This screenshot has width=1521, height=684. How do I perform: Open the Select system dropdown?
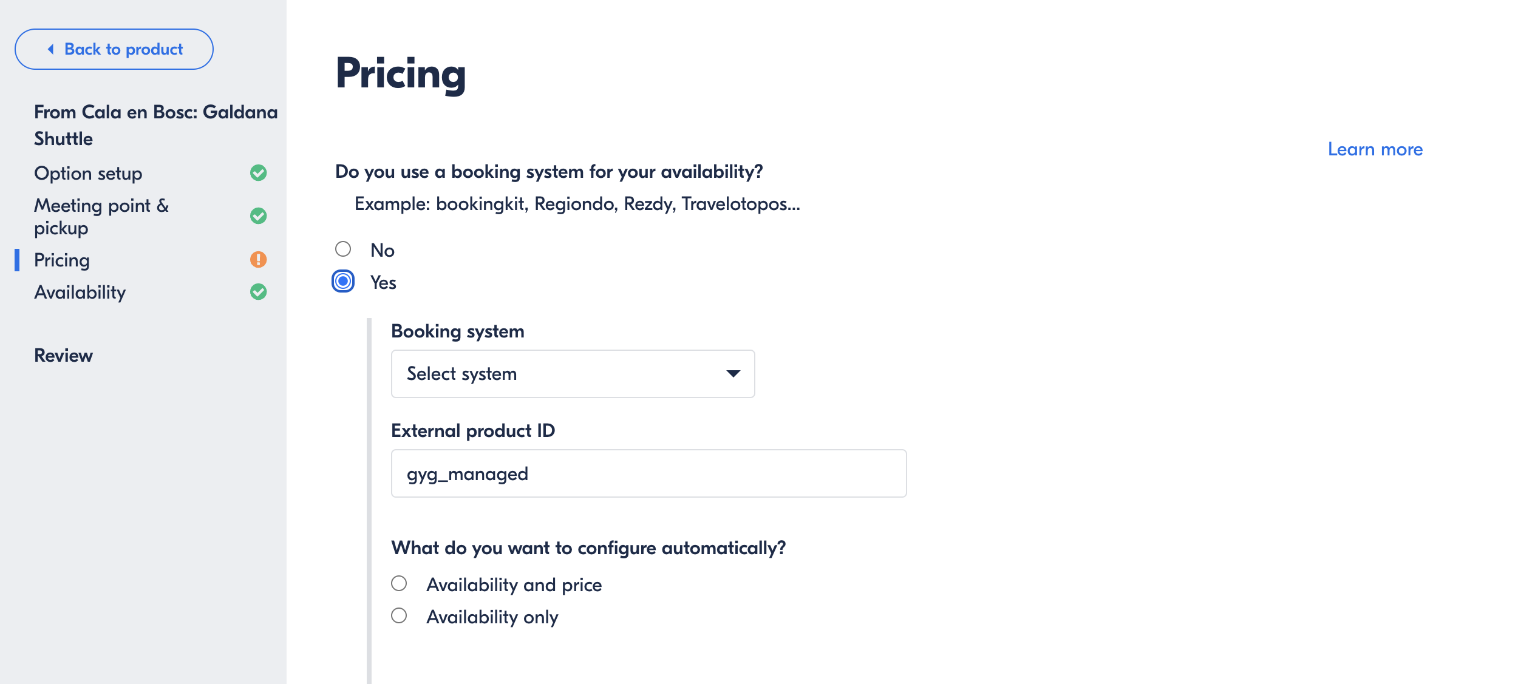click(x=573, y=374)
